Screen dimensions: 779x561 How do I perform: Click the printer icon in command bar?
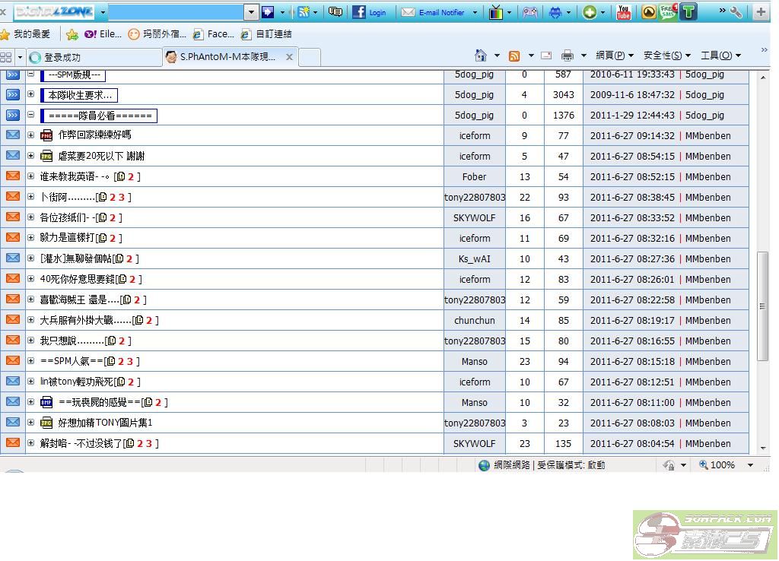click(568, 55)
